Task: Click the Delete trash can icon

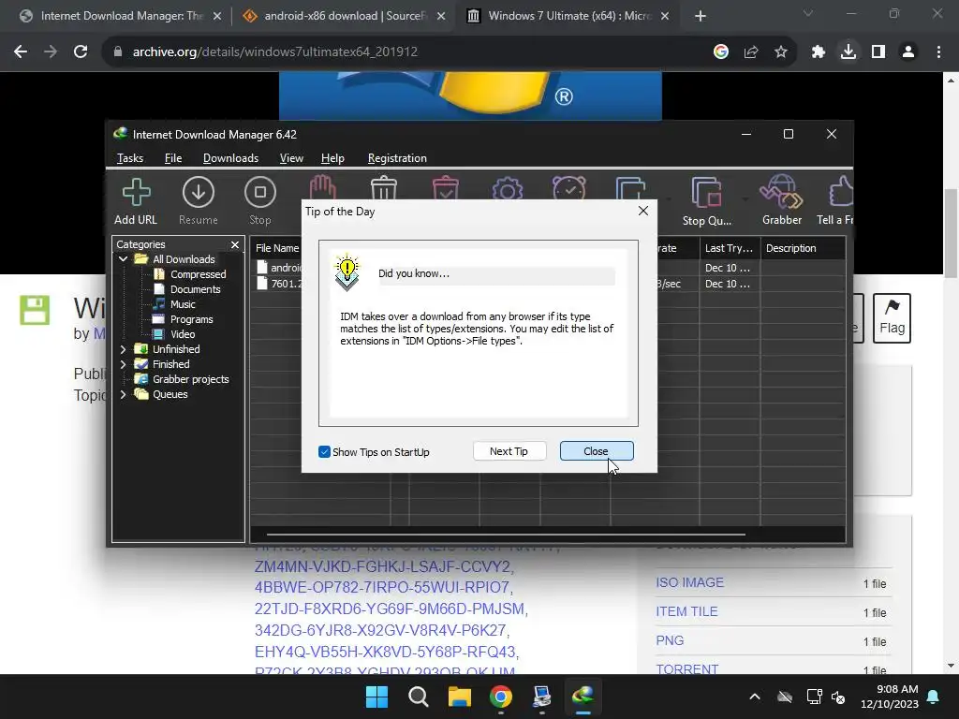Action: click(384, 187)
